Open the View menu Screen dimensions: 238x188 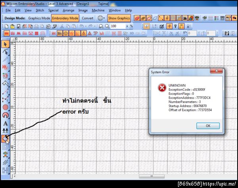28,10
